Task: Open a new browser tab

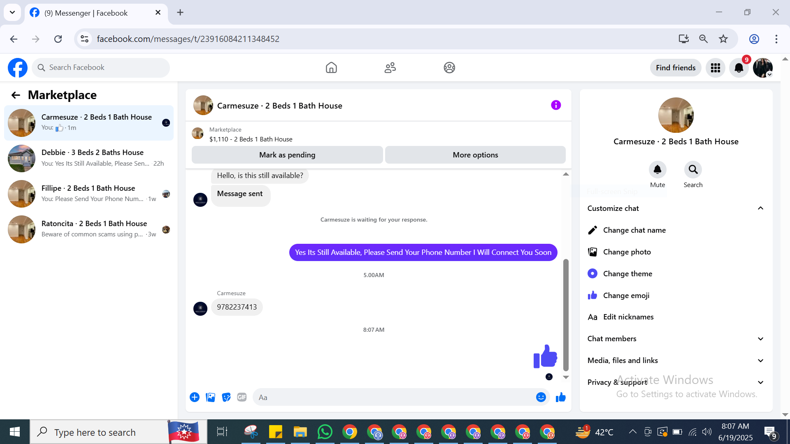Action: point(180,12)
